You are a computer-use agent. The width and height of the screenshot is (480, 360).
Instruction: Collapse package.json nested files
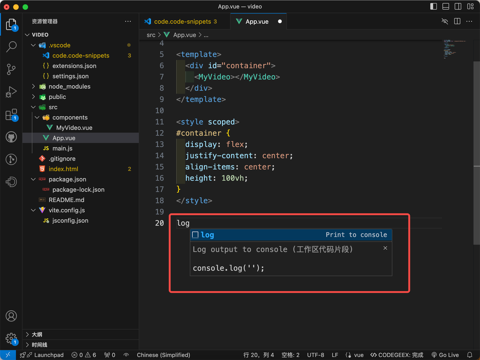(x=33, y=179)
